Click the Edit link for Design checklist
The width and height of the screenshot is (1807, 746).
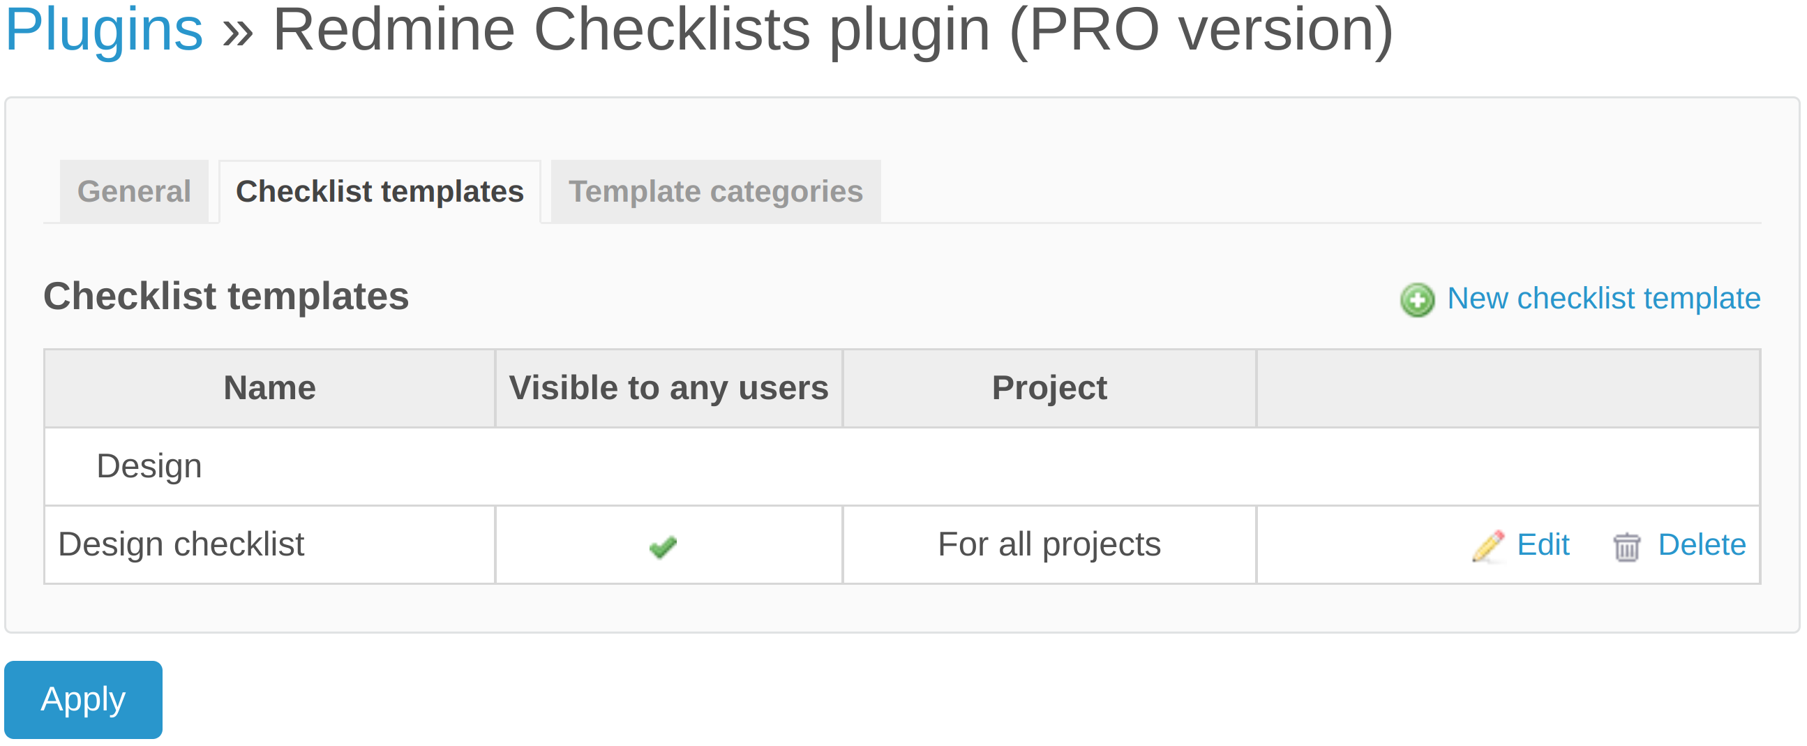pyautogui.click(x=1543, y=544)
